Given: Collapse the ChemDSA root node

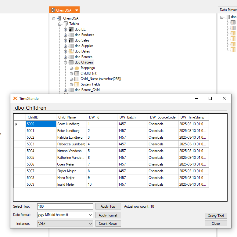Looking at the screenshot, I should 54,19.
